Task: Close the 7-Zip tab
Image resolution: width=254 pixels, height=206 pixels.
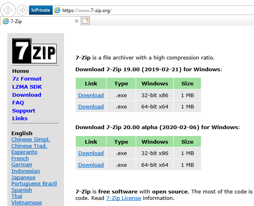Action: [x=77, y=21]
